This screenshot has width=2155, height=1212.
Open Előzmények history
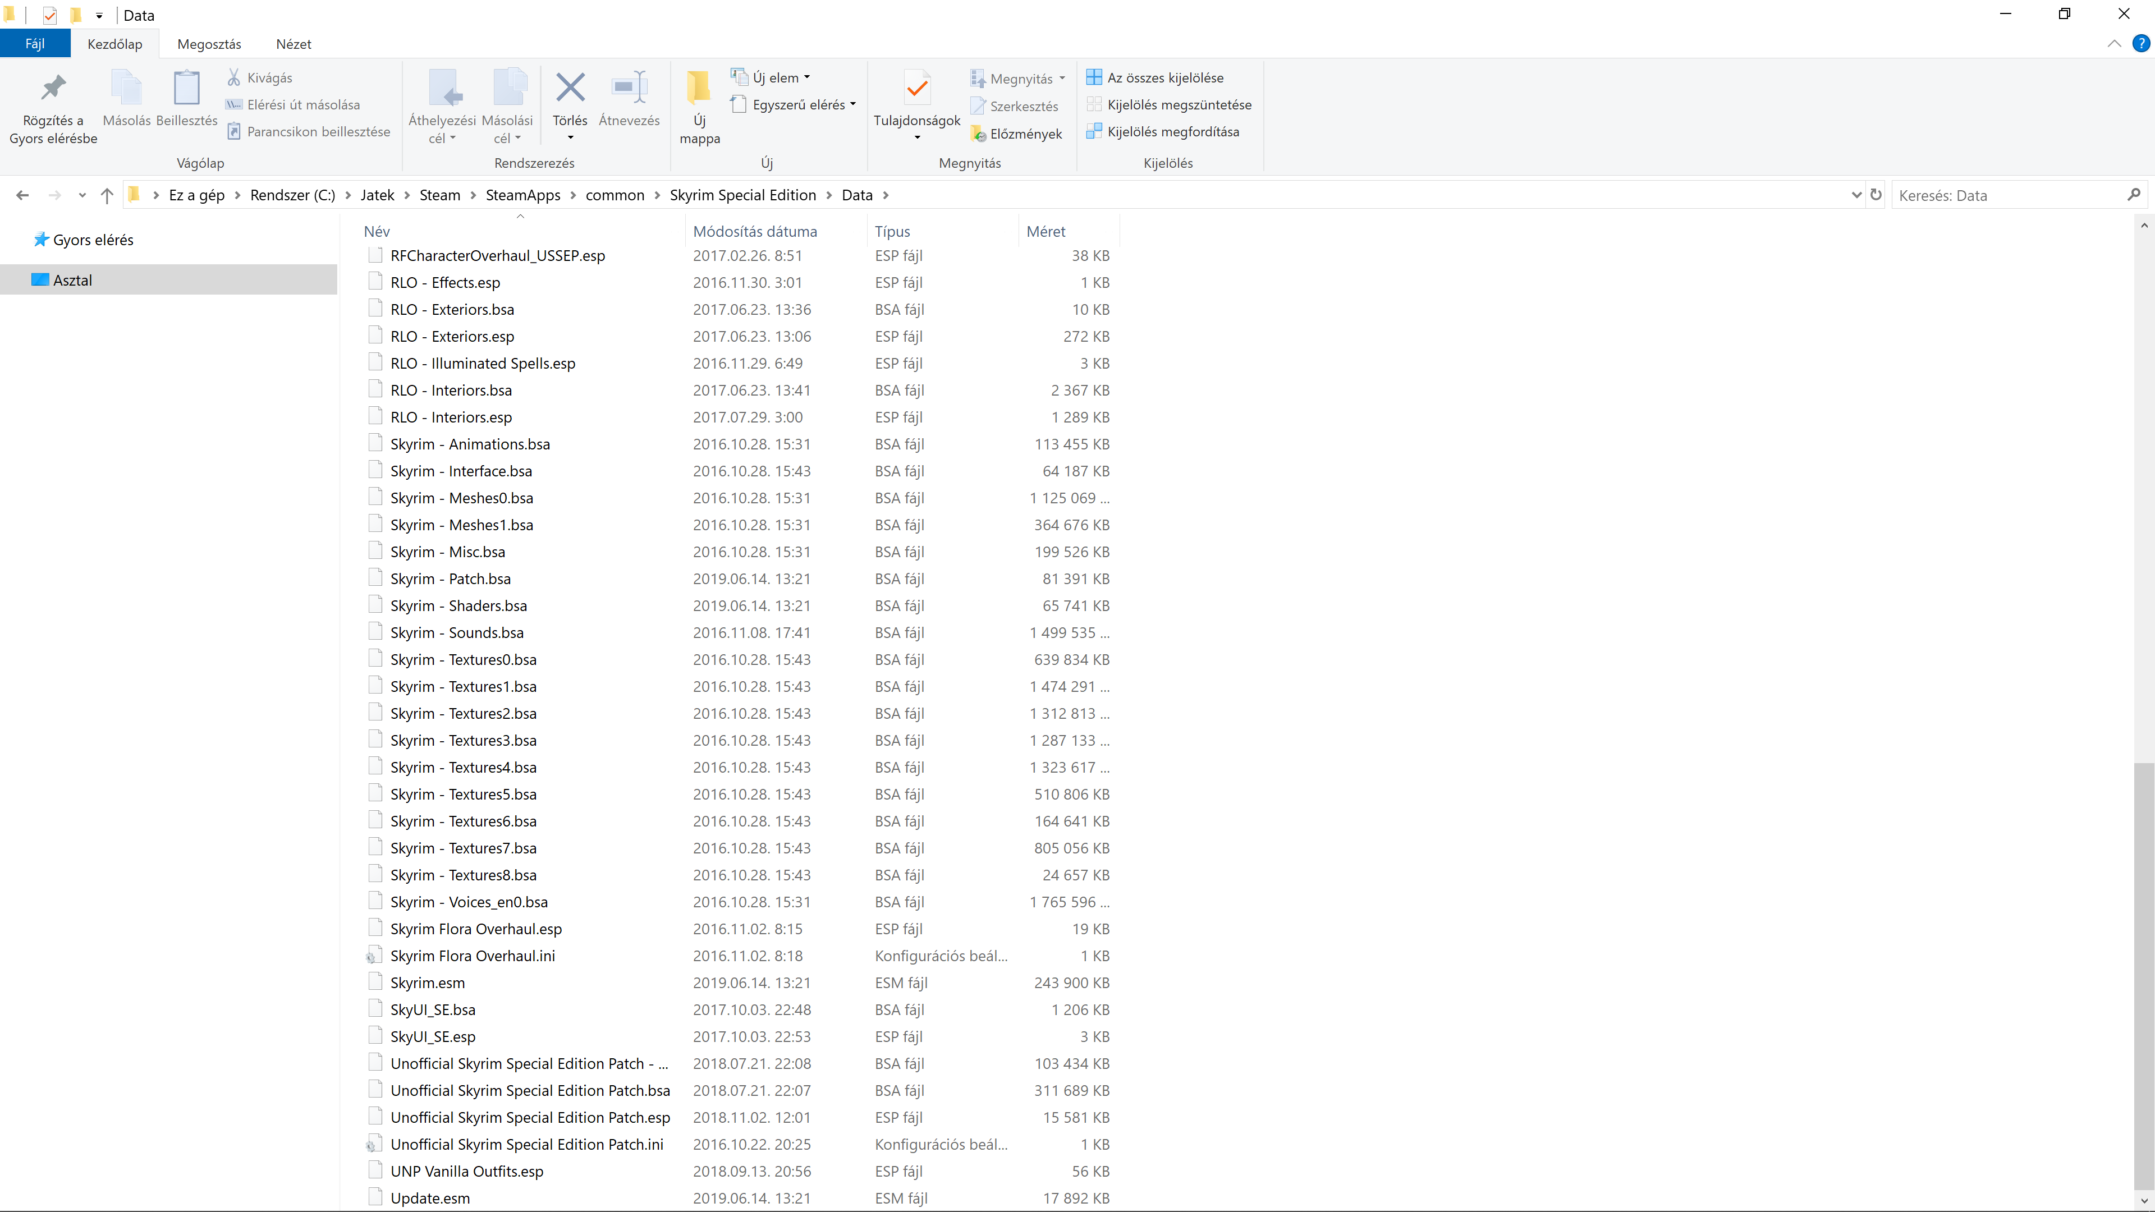pos(1016,134)
